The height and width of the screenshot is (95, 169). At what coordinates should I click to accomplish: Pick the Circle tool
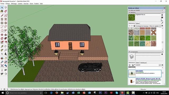(2, 23)
